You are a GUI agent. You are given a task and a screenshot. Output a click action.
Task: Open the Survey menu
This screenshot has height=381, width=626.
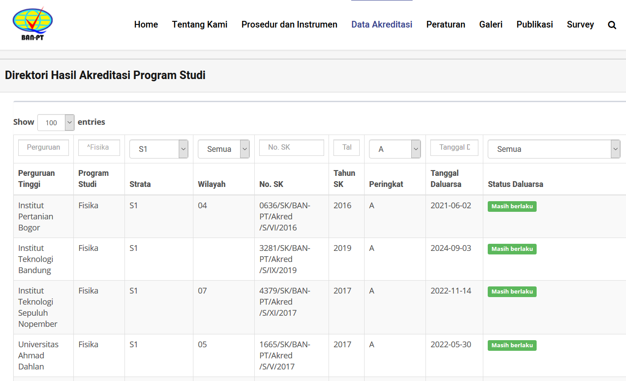coord(580,24)
